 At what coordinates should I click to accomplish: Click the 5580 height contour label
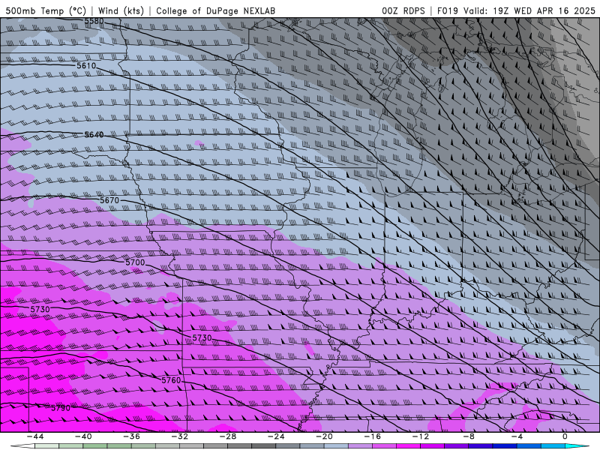pos(94,21)
